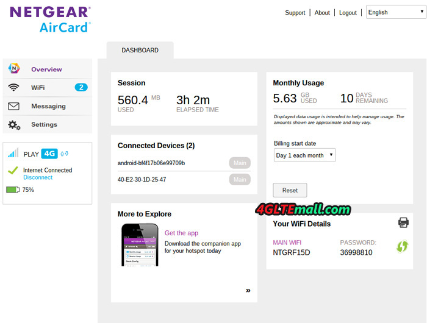Click the Disconnect link

(38, 177)
